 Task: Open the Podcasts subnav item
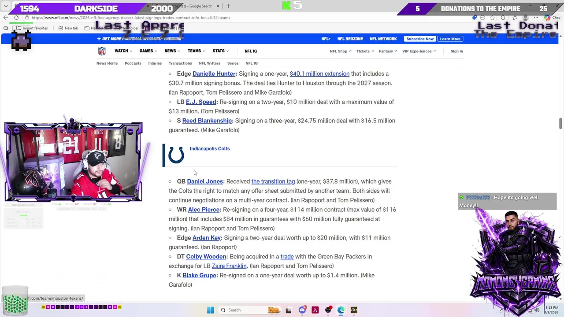click(x=133, y=63)
